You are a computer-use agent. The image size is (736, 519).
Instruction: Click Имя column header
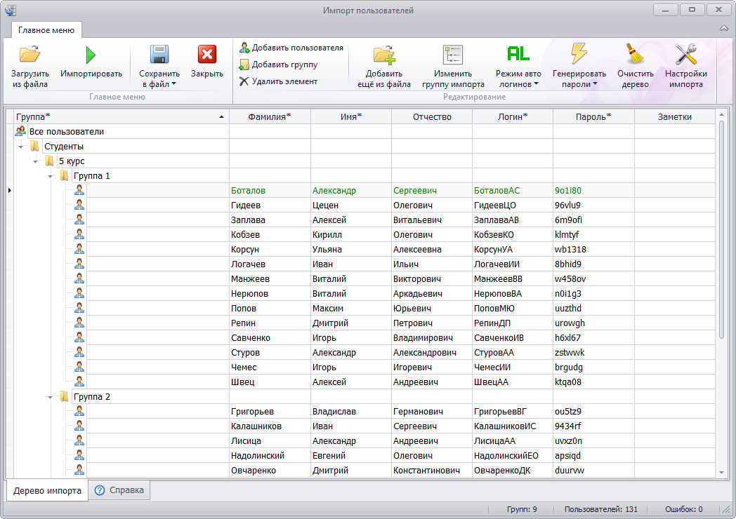coord(351,116)
